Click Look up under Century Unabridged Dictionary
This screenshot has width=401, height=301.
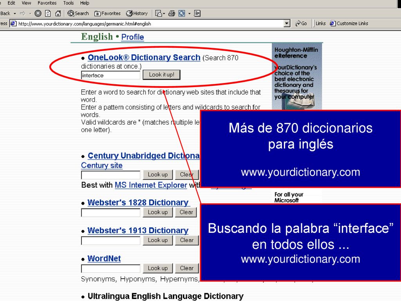tap(158, 174)
